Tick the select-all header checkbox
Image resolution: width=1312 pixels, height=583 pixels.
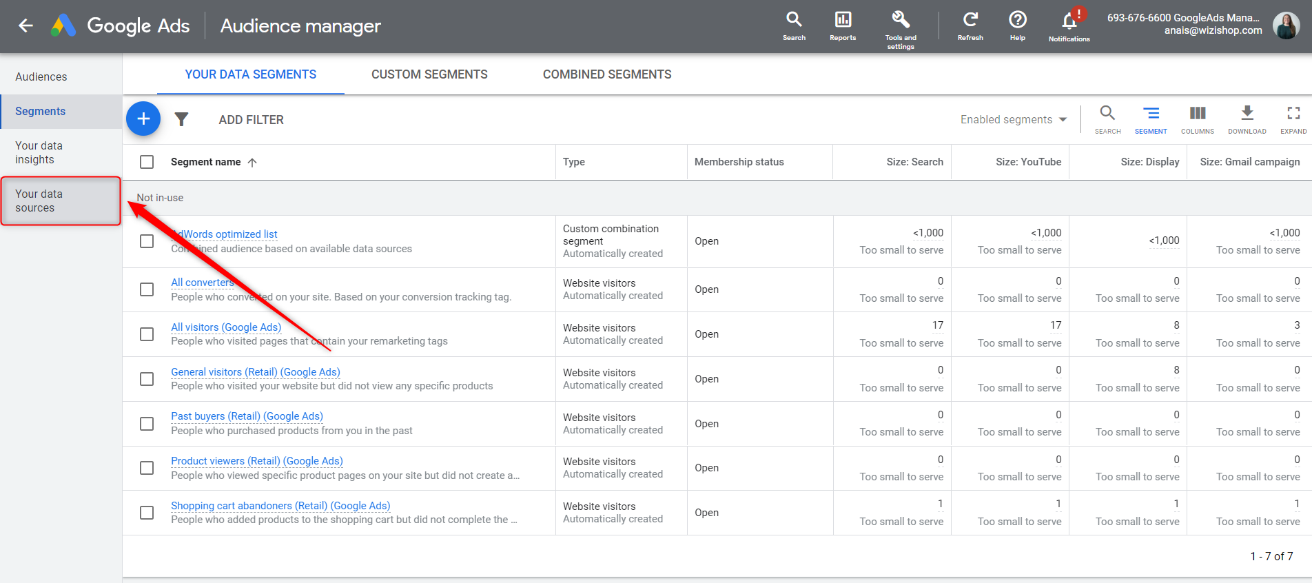pos(147,162)
